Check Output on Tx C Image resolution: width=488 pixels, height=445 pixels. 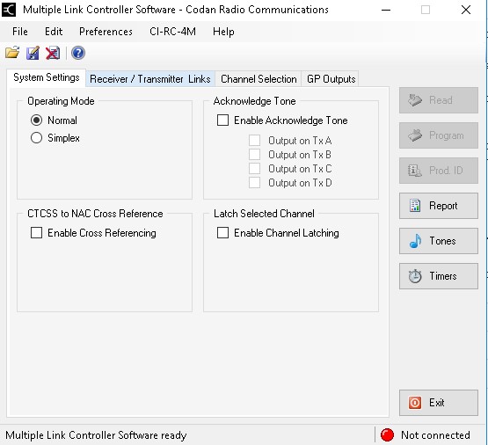255,168
